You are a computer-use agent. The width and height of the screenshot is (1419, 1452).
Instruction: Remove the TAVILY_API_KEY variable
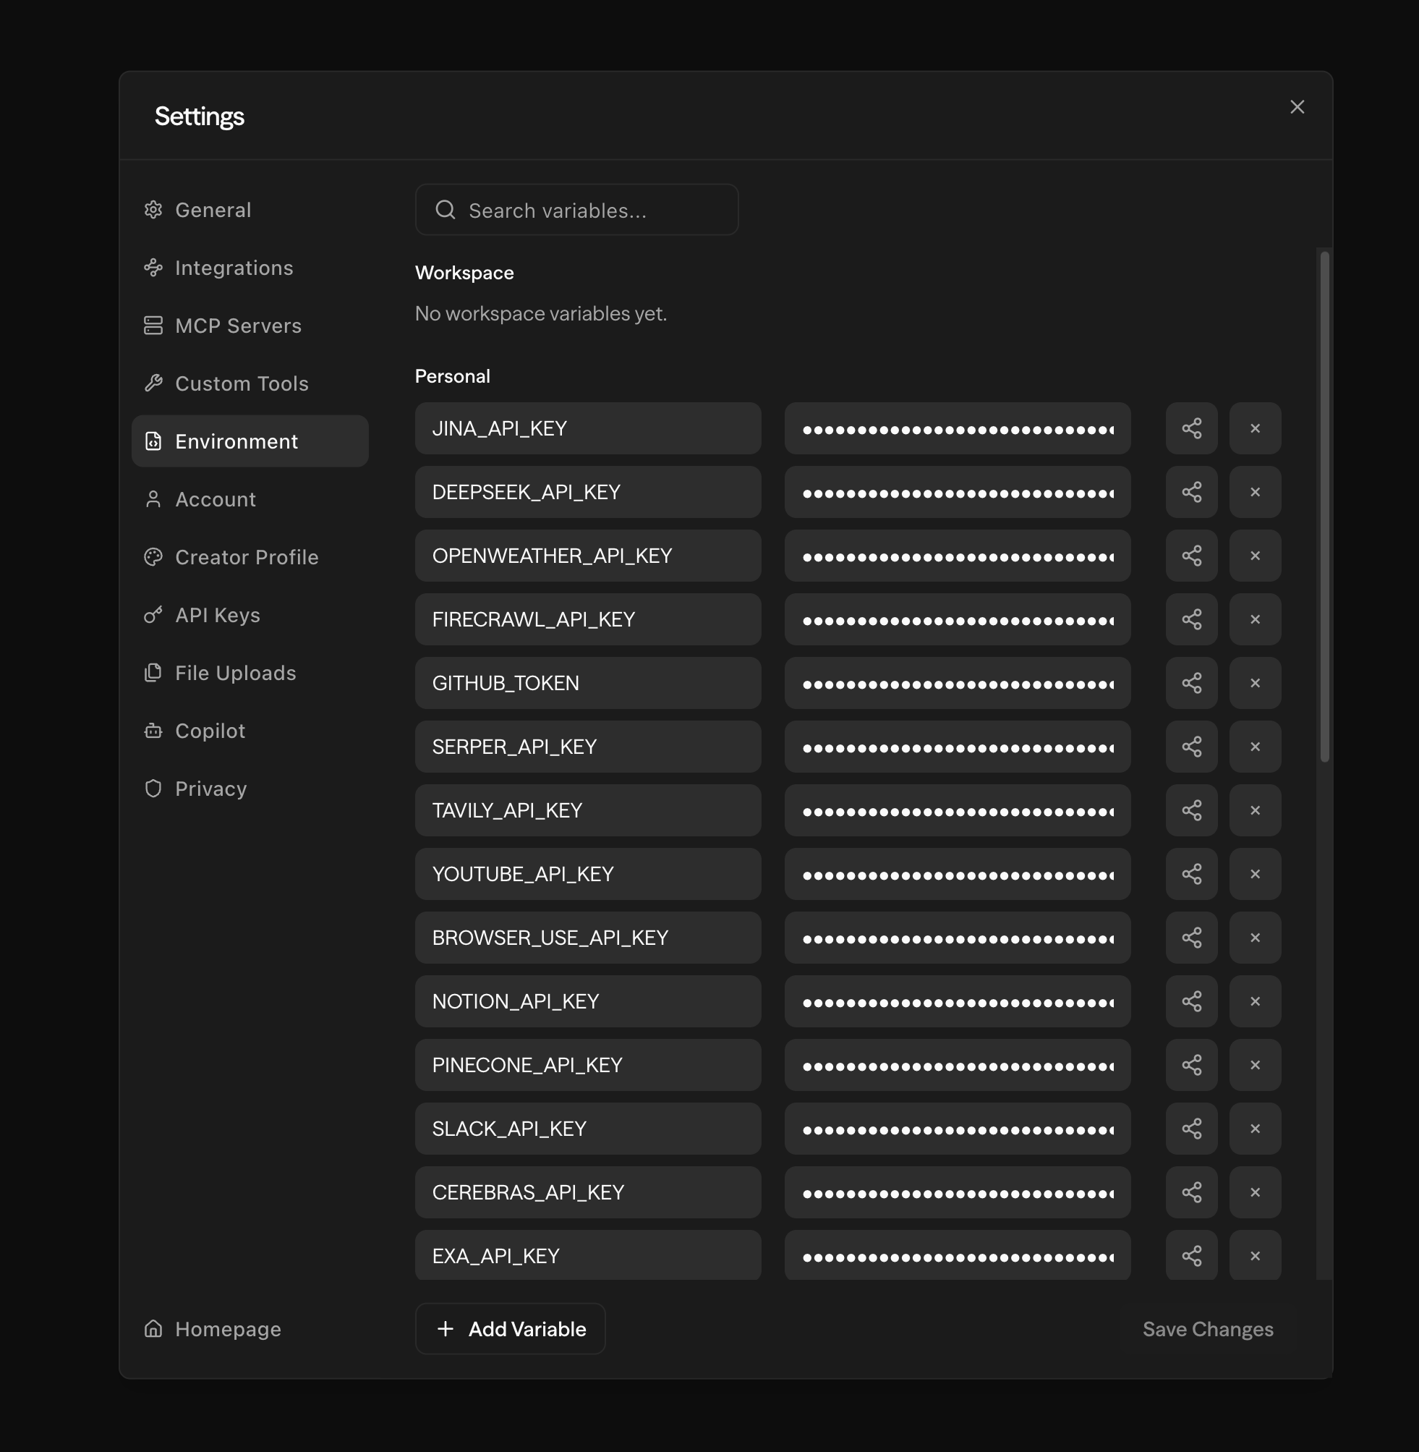[1254, 810]
